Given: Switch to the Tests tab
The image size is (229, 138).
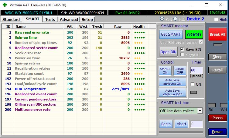Looking at the screenshot, I should (x=50, y=19).
